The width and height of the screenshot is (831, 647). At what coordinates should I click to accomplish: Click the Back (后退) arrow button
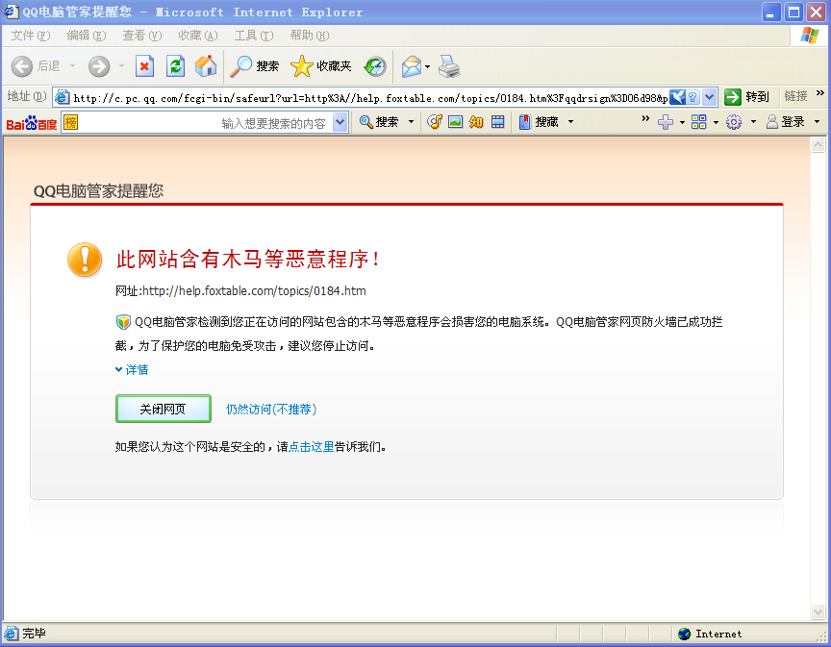coord(22,66)
